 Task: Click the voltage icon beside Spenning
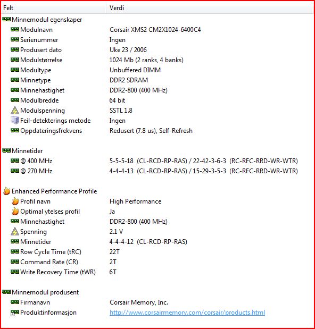(15, 231)
